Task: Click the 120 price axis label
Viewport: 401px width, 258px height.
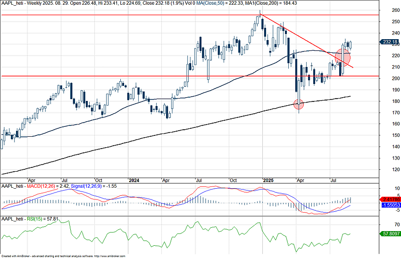Action: [396, 169]
